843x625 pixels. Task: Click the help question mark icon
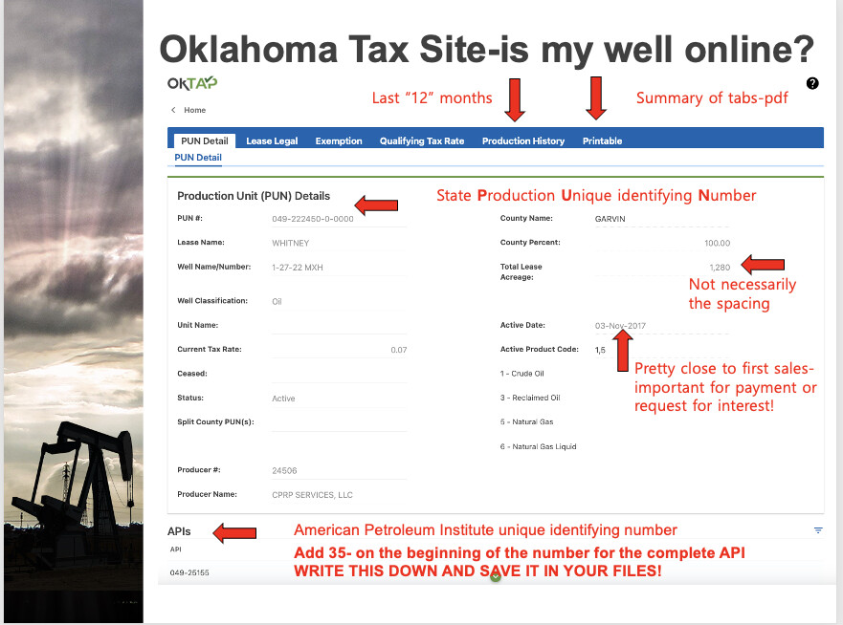coord(812,83)
